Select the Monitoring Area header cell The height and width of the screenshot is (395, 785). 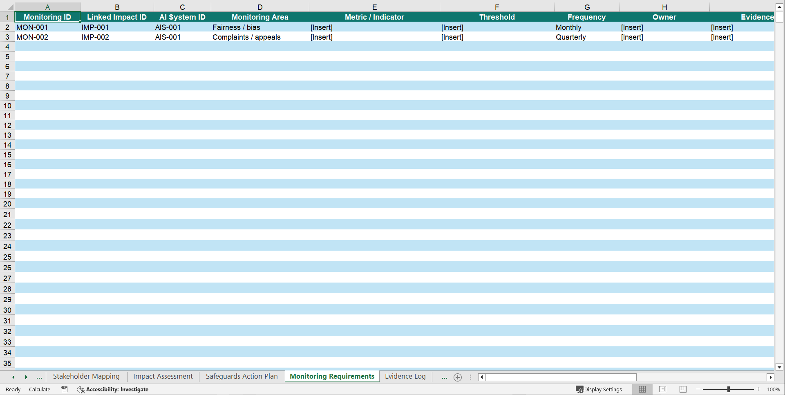[x=260, y=17]
